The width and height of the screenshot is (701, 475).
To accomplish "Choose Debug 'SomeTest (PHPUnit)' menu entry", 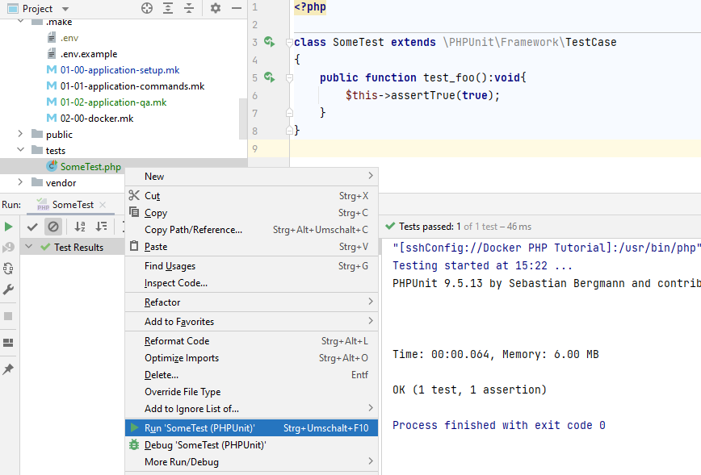I will [x=205, y=444].
